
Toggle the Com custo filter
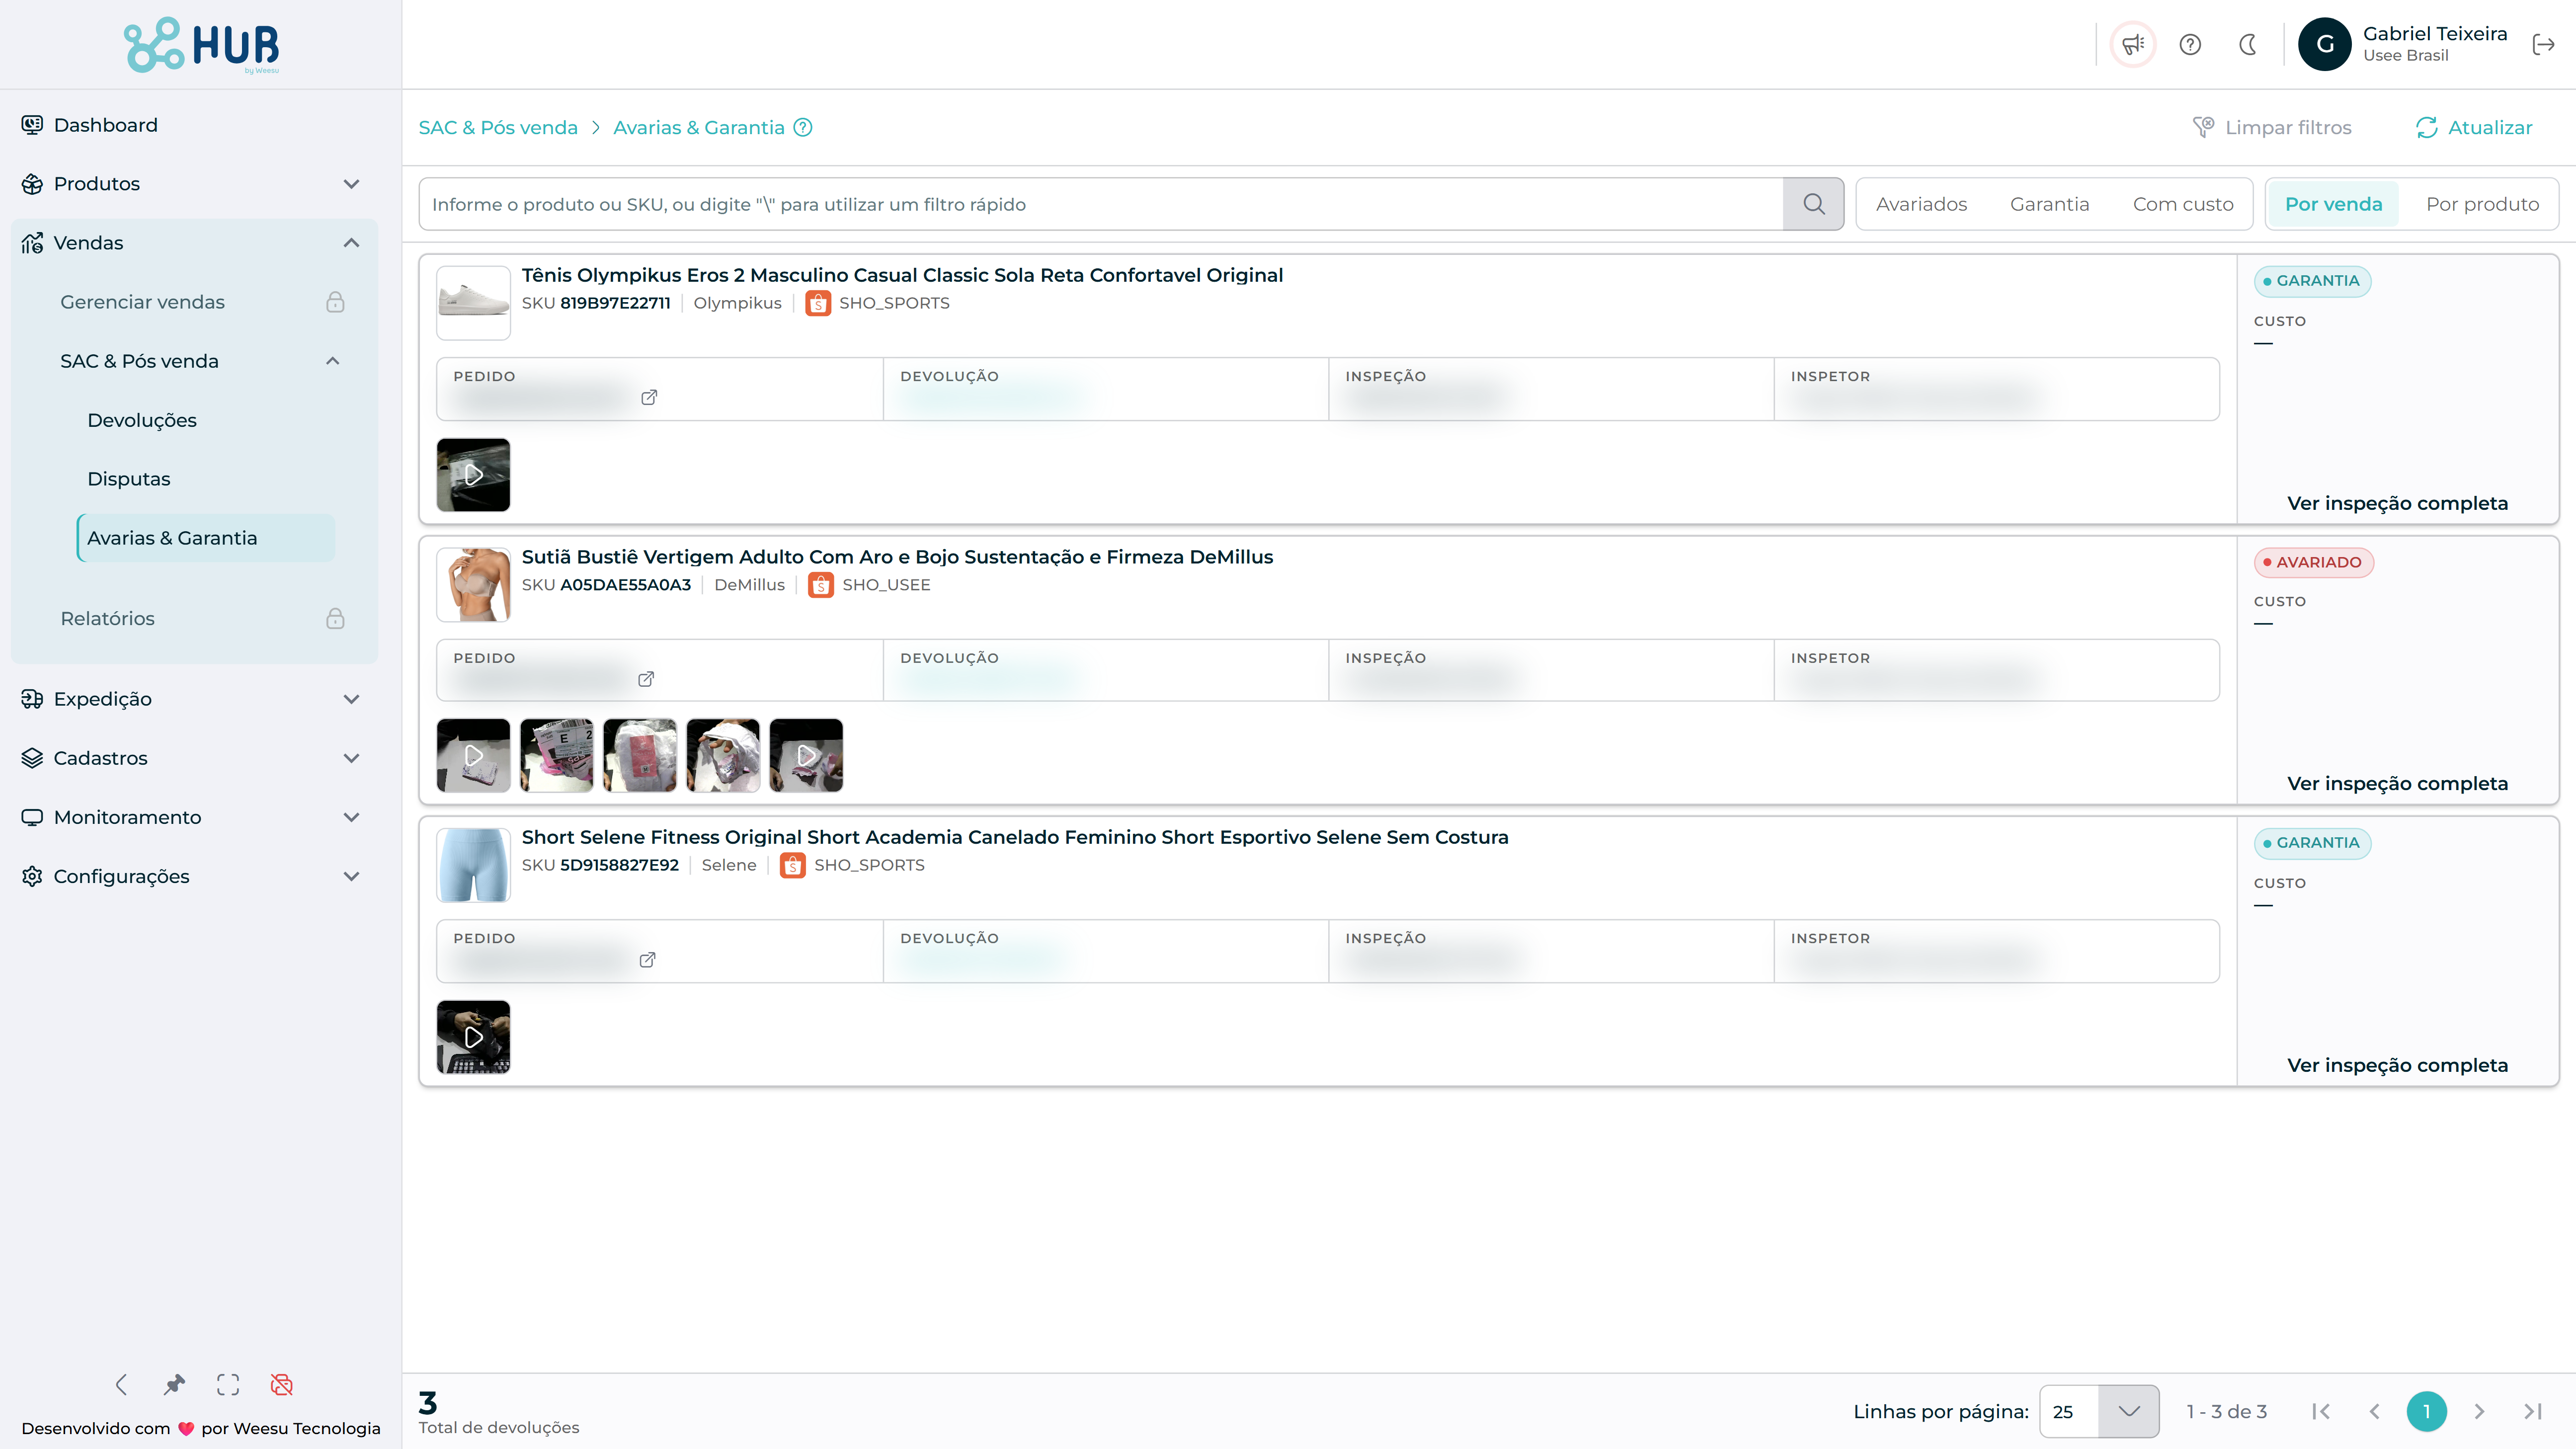[x=2183, y=204]
